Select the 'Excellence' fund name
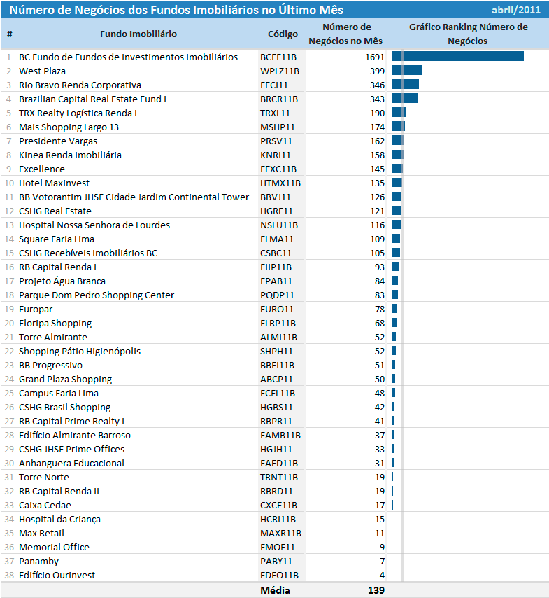The width and height of the screenshot is (549, 598). tap(42, 169)
